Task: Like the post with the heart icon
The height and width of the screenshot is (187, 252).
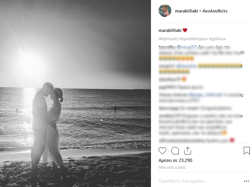Action: point(162,151)
